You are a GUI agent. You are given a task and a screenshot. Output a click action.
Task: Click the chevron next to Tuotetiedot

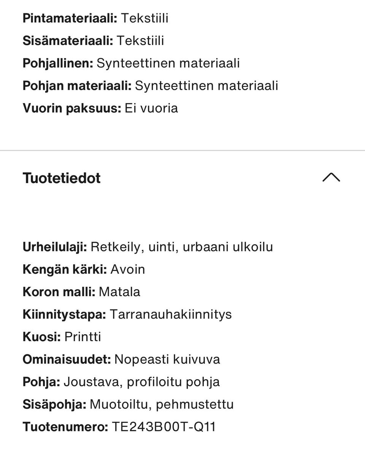pyautogui.click(x=332, y=177)
